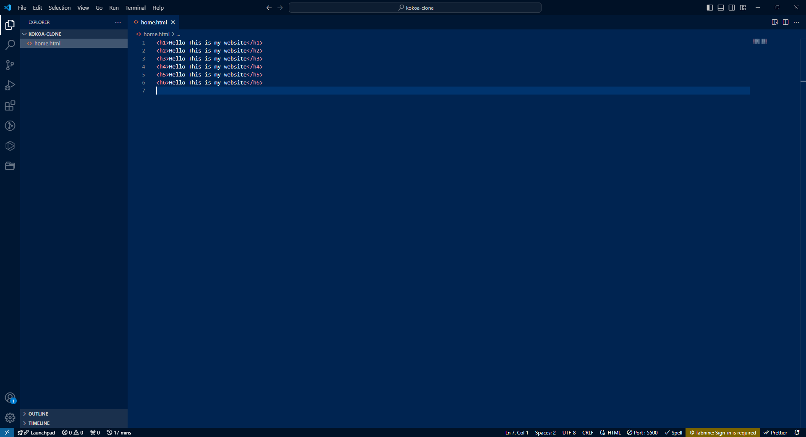The image size is (806, 437).
Task: Change CRLF end of line sequence
Action: 588,432
